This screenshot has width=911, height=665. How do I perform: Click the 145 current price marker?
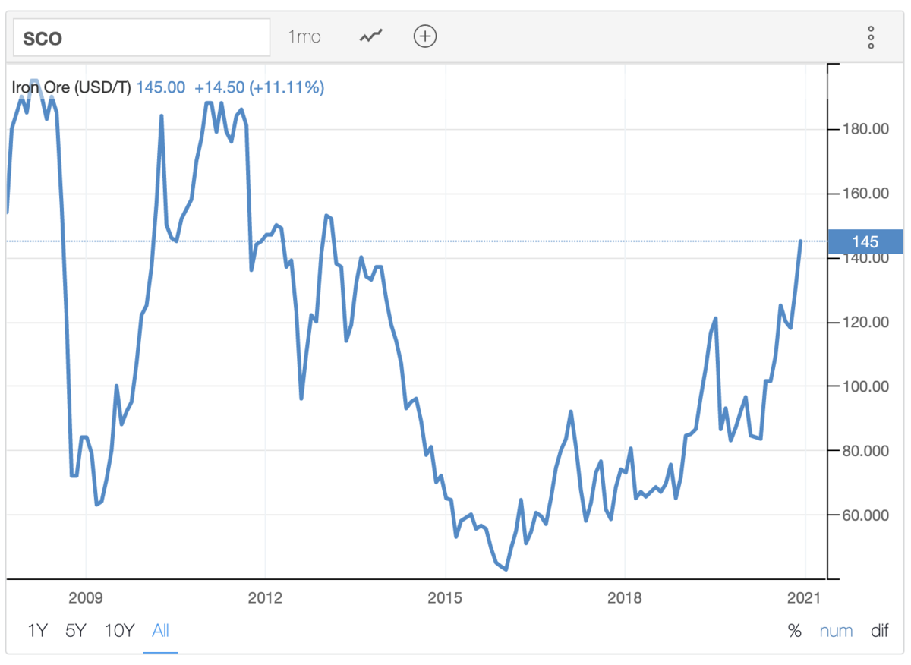865,241
